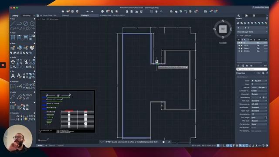Click the Top view label in viewport
279x157 pixels.
tap(43, 19)
